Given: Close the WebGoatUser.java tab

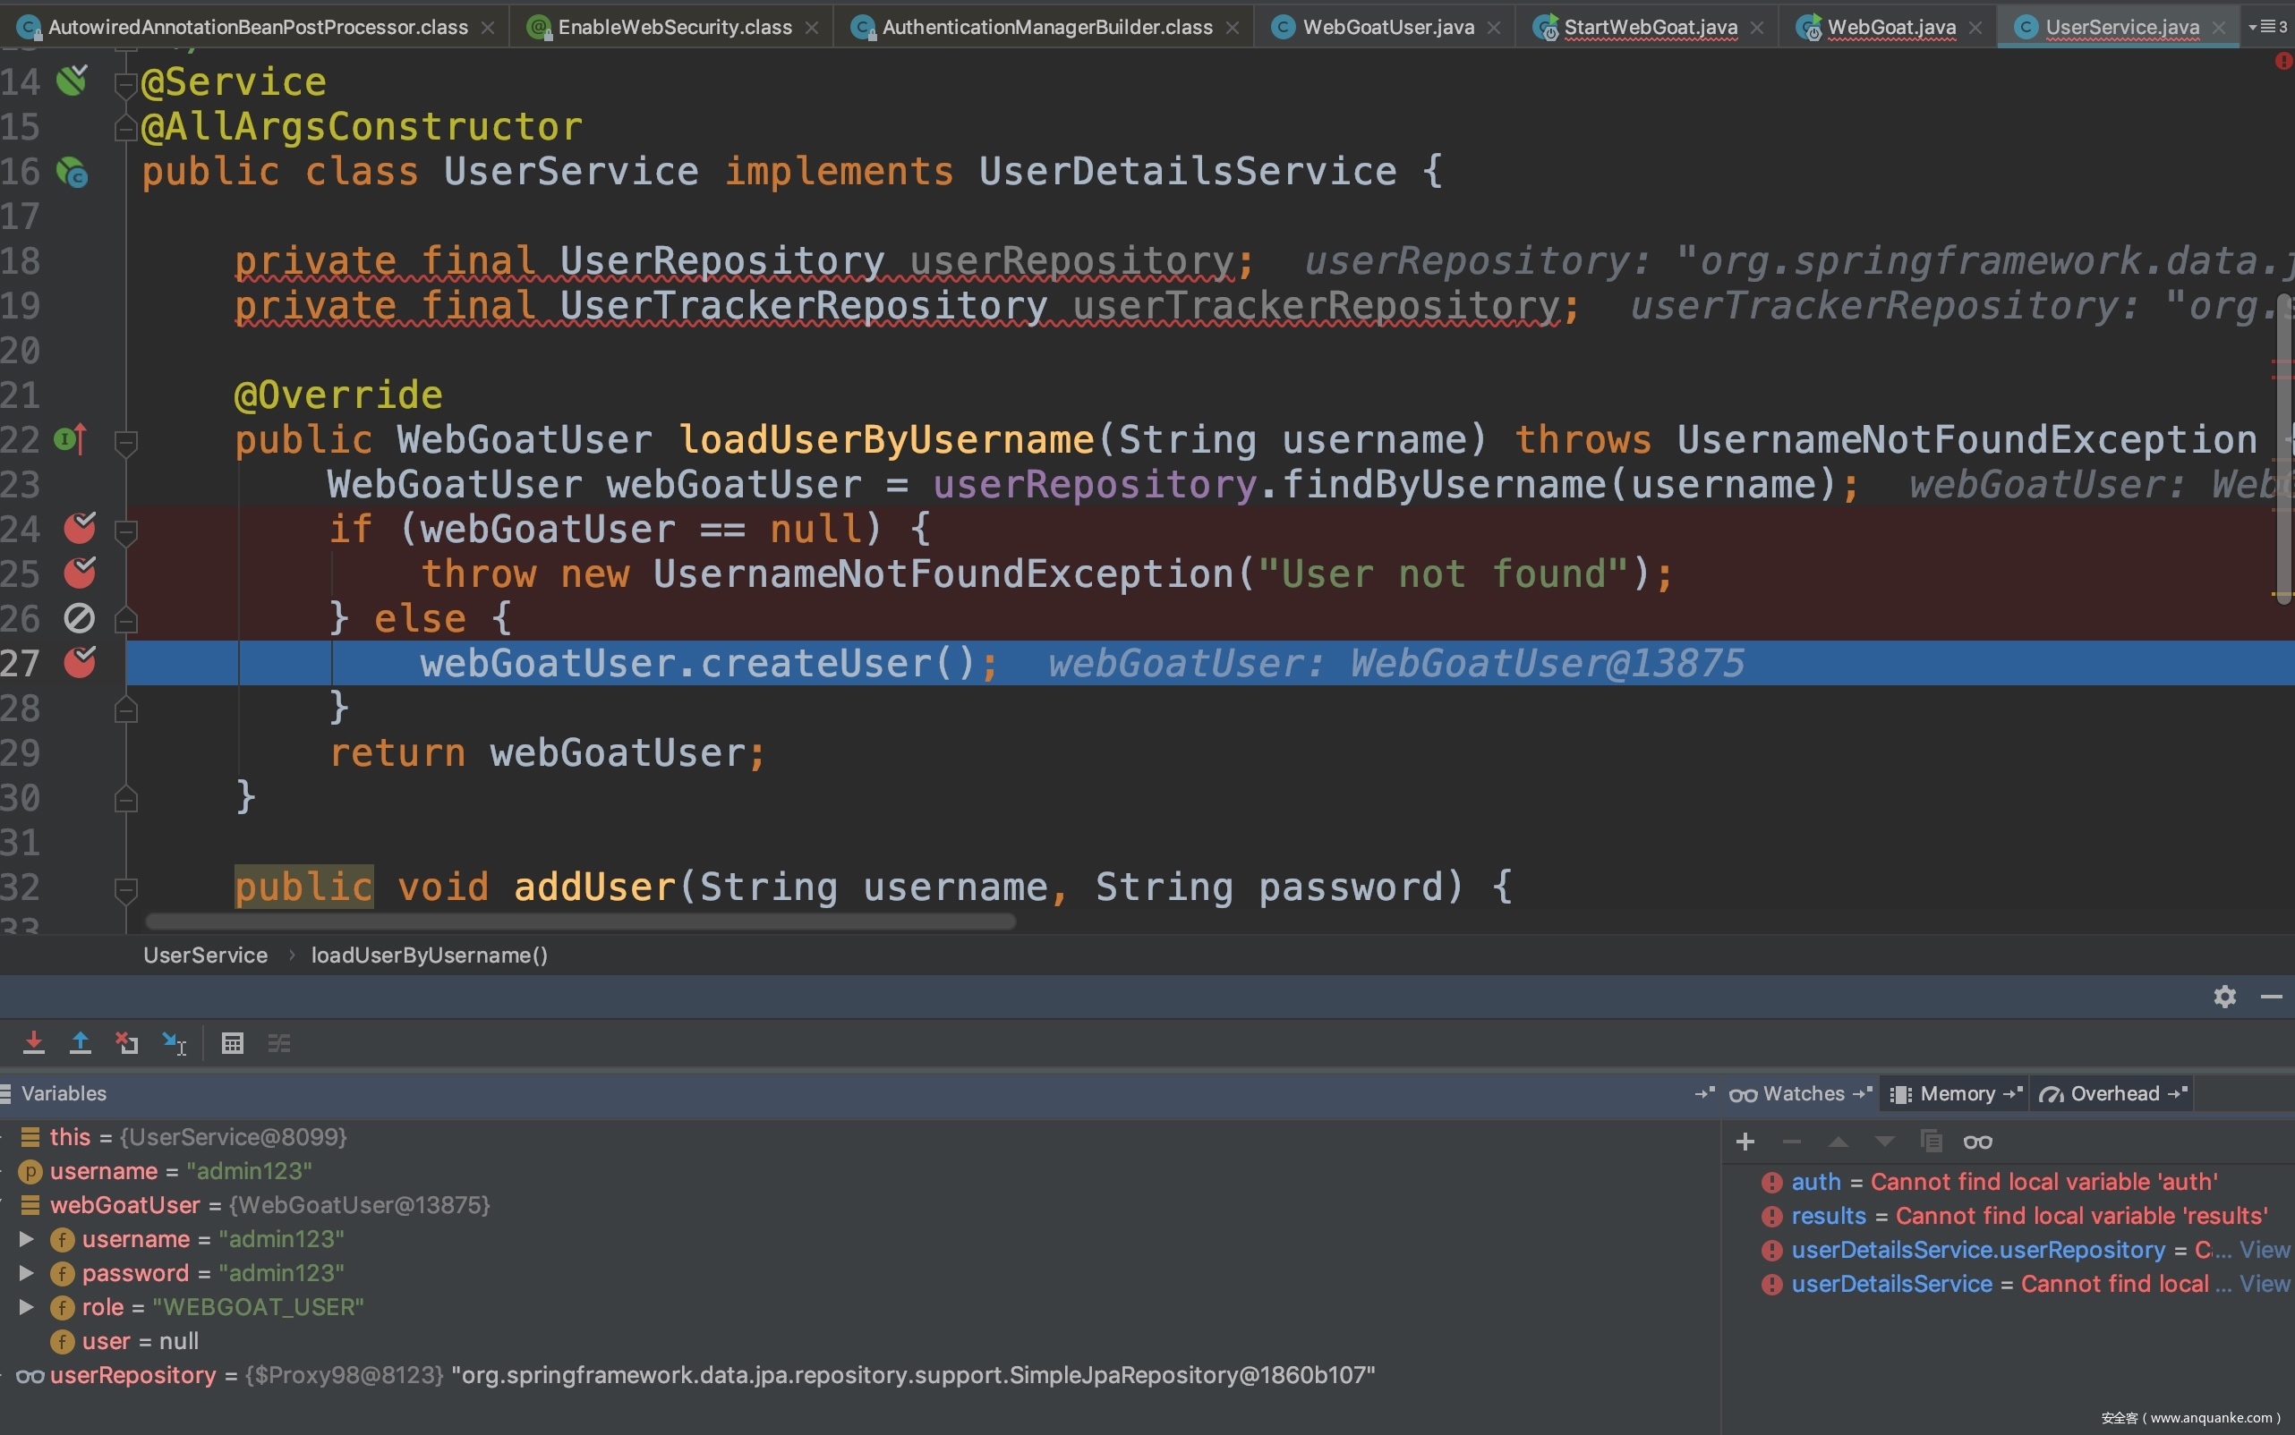Looking at the screenshot, I should (x=1494, y=28).
